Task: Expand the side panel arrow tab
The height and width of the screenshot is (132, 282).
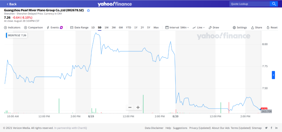Action: (273, 75)
